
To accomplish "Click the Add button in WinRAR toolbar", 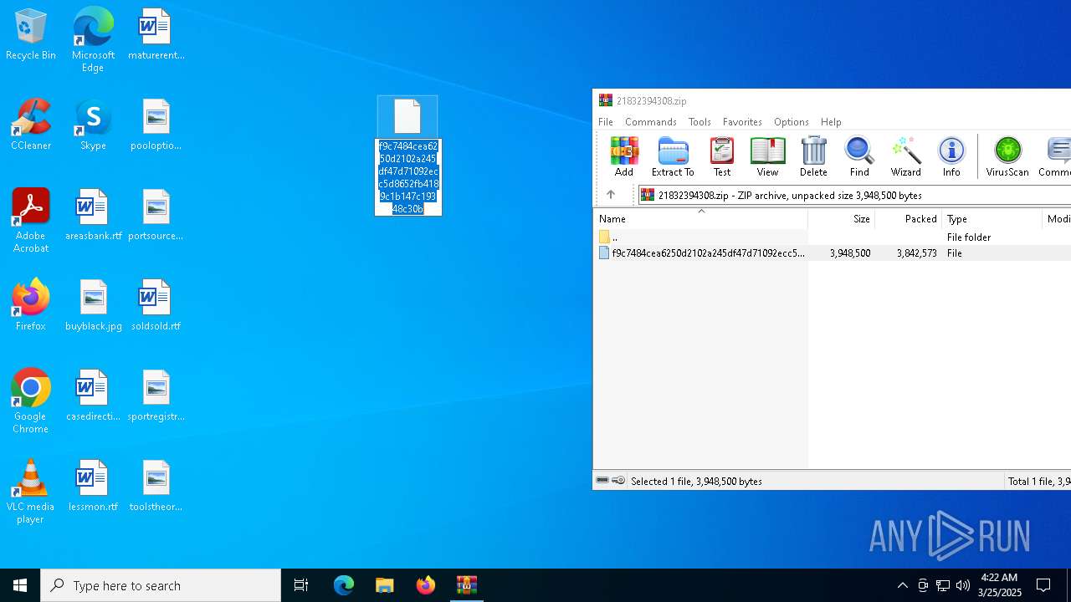I will click(624, 156).
